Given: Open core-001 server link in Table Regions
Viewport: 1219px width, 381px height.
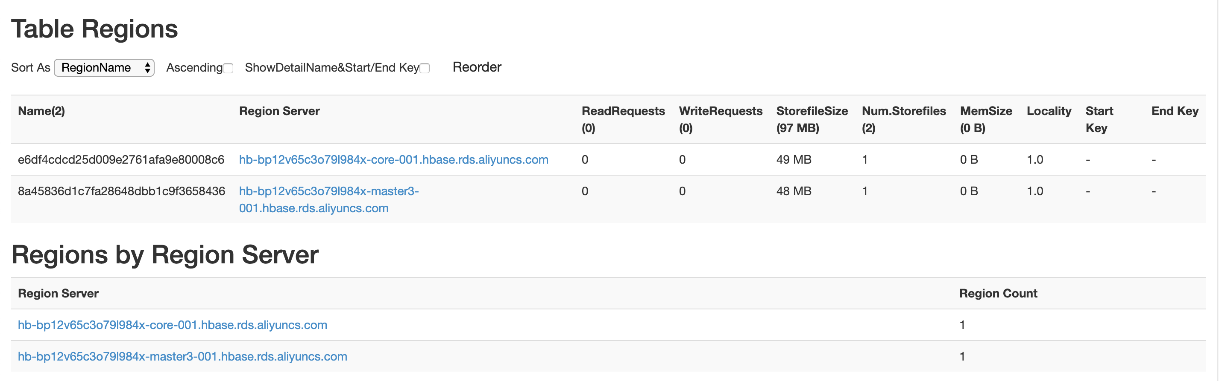Looking at the screenshot, I should click(x=393, y=159).
